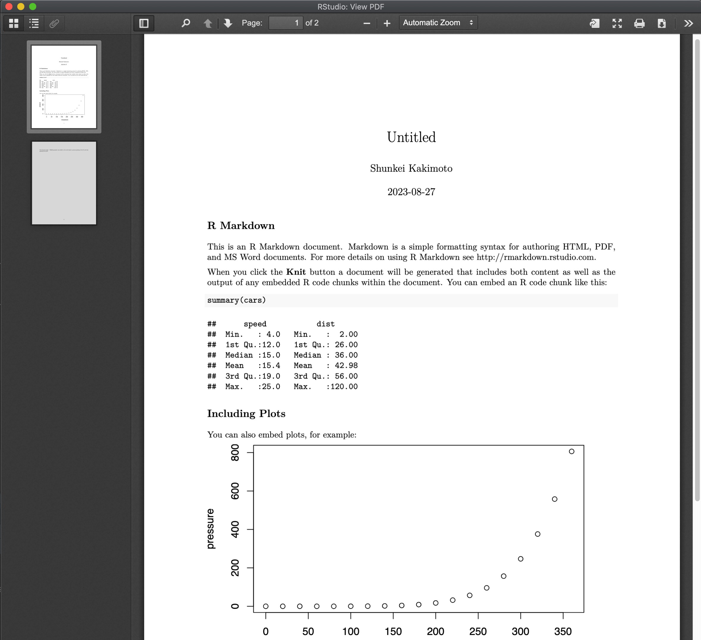
Task: Select the page 2 thumbnail in the sidebar
Action: click(64, 183)
